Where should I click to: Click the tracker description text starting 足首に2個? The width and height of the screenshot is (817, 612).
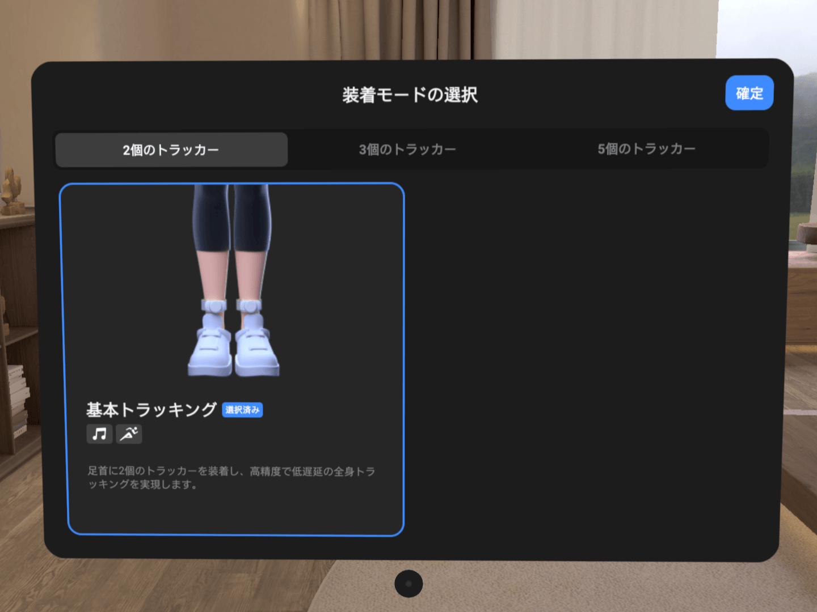[x=231, y=478]
